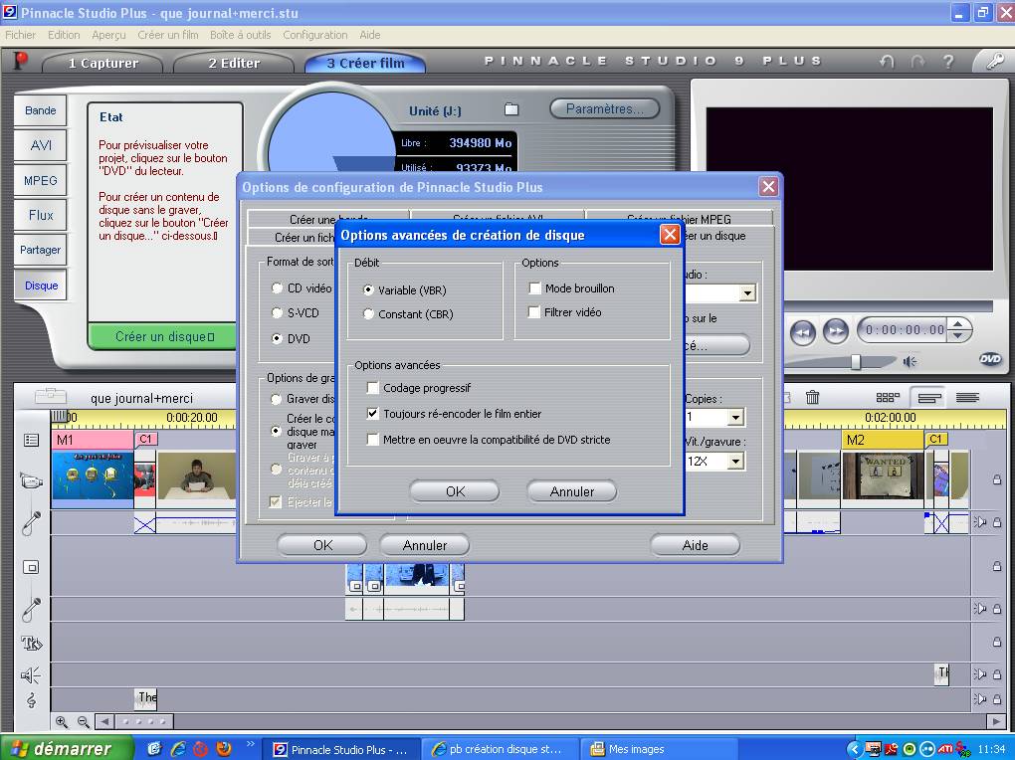The width and height of the screenshot is (1015, 760).
Task: Select the WANTED poster clip thumbnail
Action: [x=884, y=475]
